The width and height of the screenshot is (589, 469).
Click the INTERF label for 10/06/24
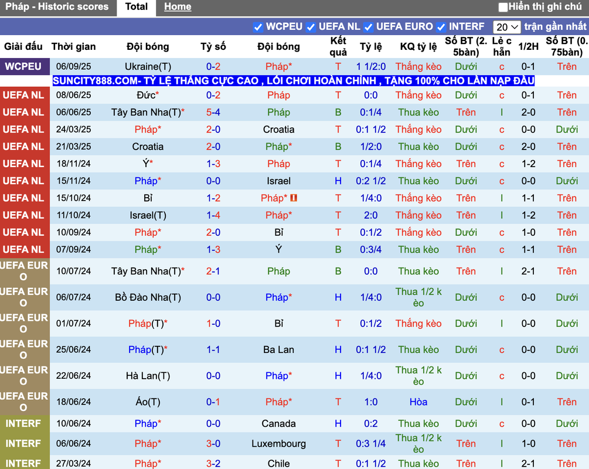23,423
